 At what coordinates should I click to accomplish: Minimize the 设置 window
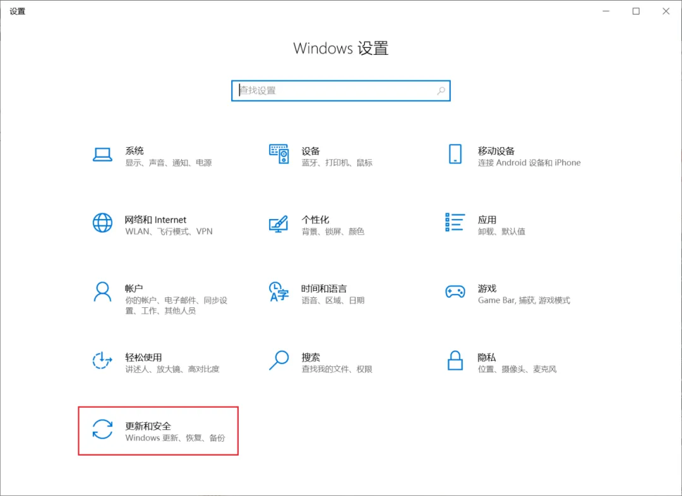(606, 11)
